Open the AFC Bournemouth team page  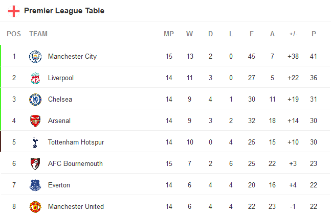(x=75, y=164)
